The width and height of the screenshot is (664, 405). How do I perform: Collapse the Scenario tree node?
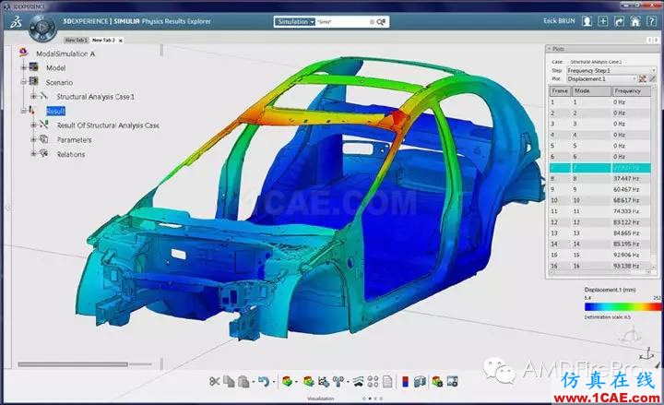(x=24, y=82)
